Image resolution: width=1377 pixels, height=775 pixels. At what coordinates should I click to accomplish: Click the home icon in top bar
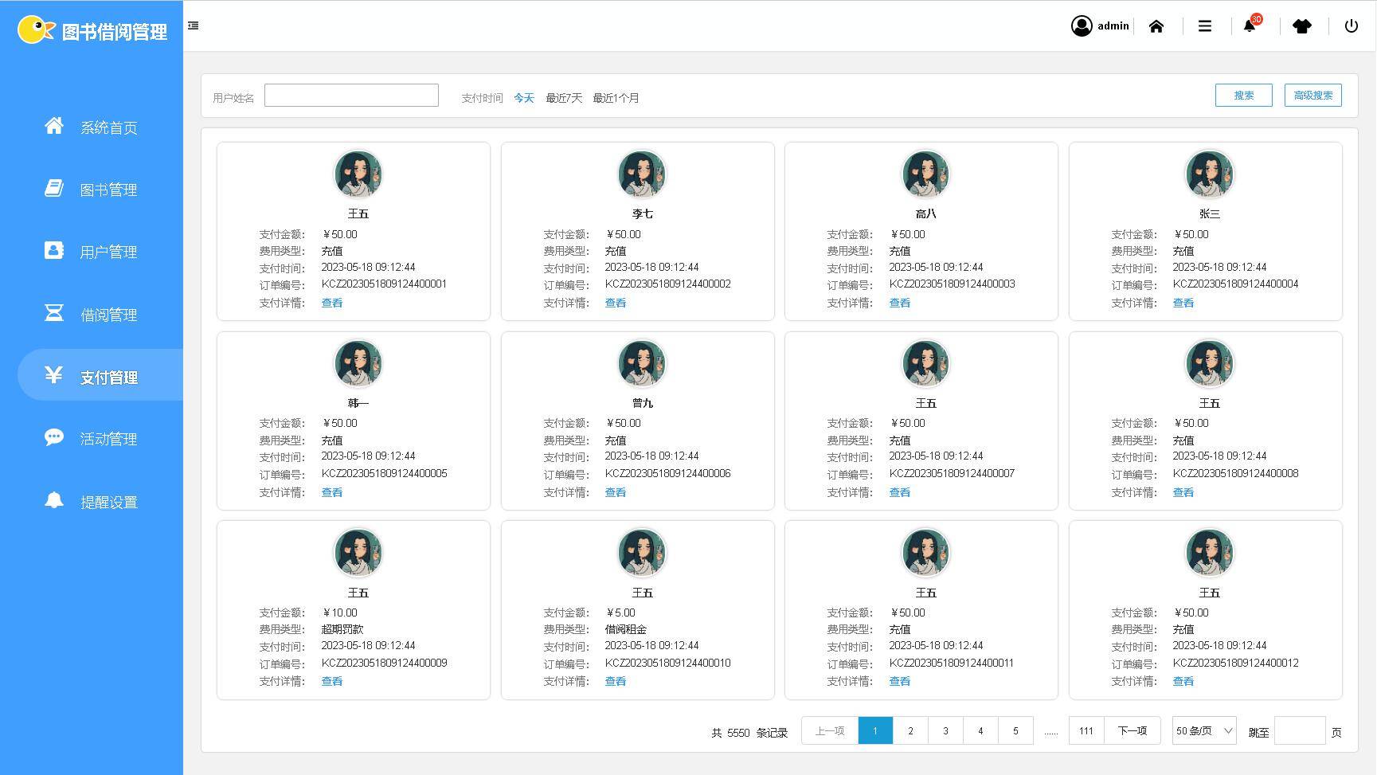point(1156,26)
